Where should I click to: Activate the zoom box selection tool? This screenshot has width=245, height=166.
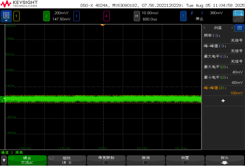point(238,13)
